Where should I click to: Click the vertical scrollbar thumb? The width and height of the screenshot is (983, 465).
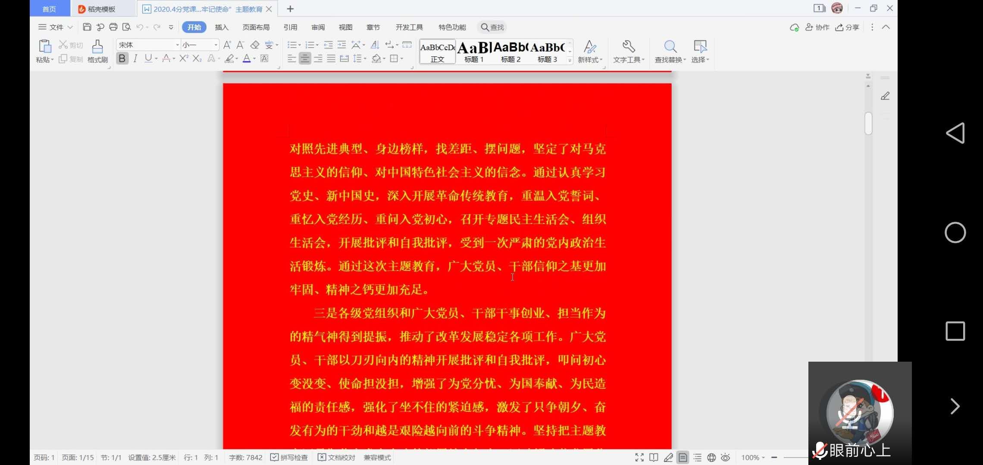click(x=868, y=124)
